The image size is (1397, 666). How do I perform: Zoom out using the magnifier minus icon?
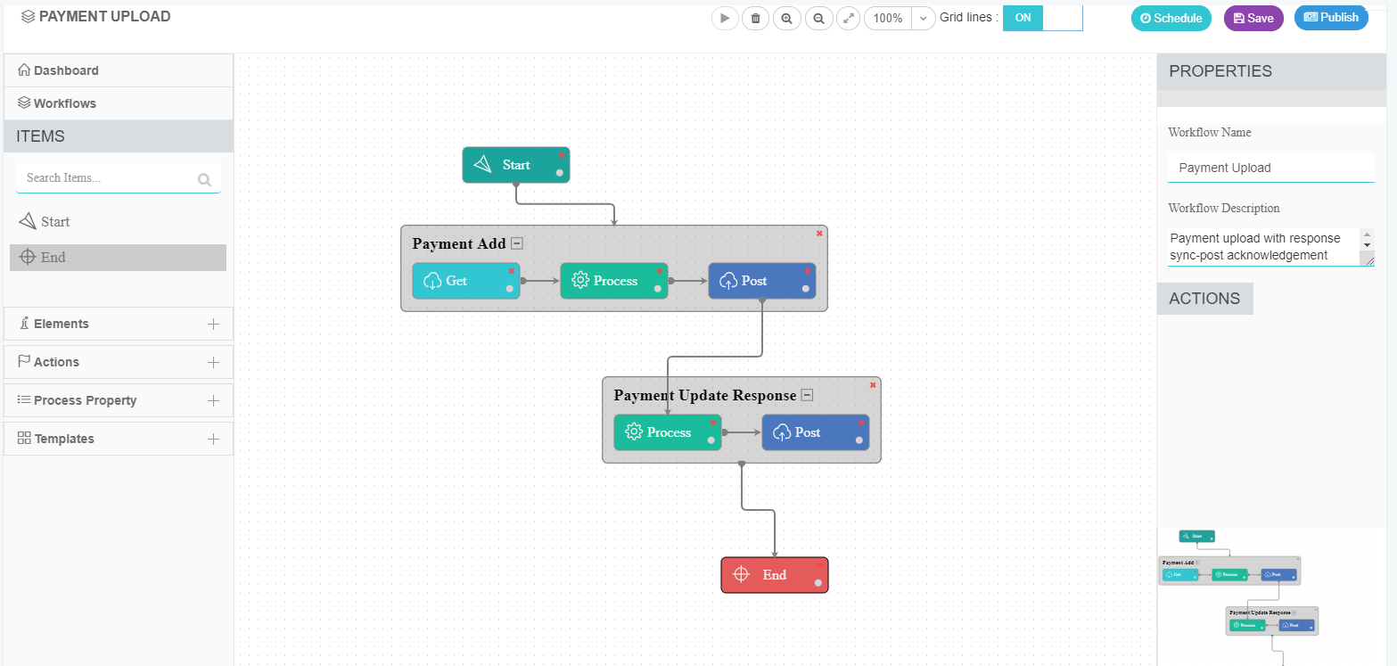pyautogui.click(x=819, y=18)
